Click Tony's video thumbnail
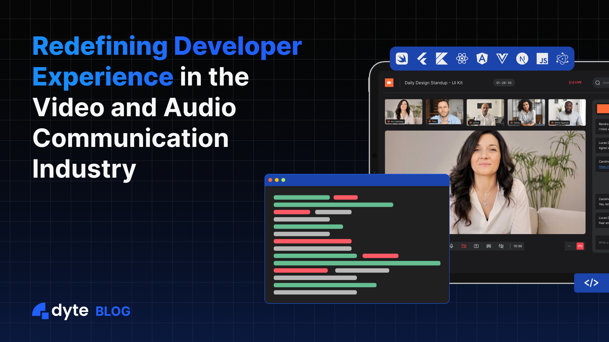This screenshot has height=342, width=609. click(x=444, y=112)
